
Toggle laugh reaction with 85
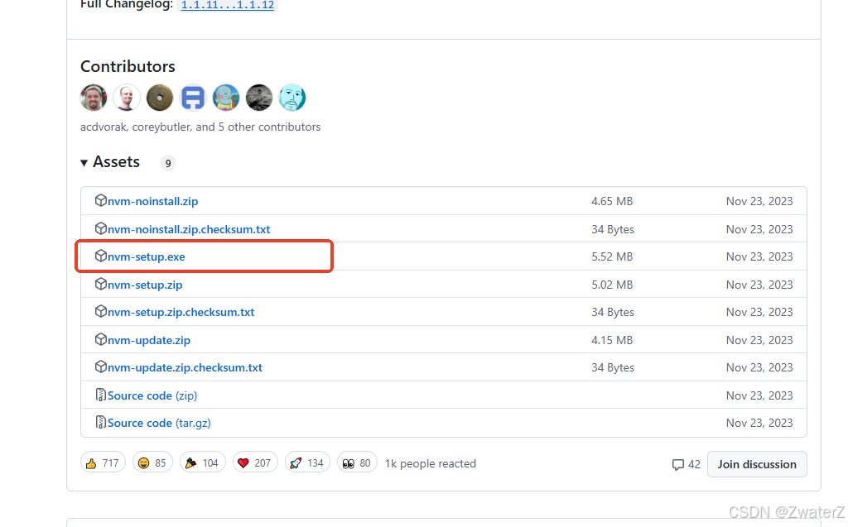pos(152,463)
